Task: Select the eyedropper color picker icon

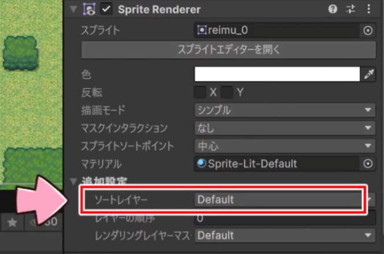Action: point(368,74)
